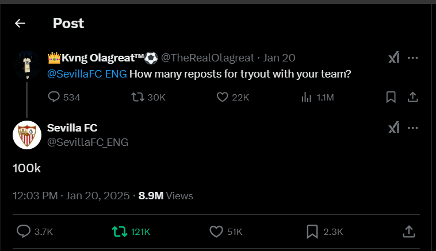
Task: Share Sevilla FC's 100k post
Action: pyautogui.click(x=408, y=231)
